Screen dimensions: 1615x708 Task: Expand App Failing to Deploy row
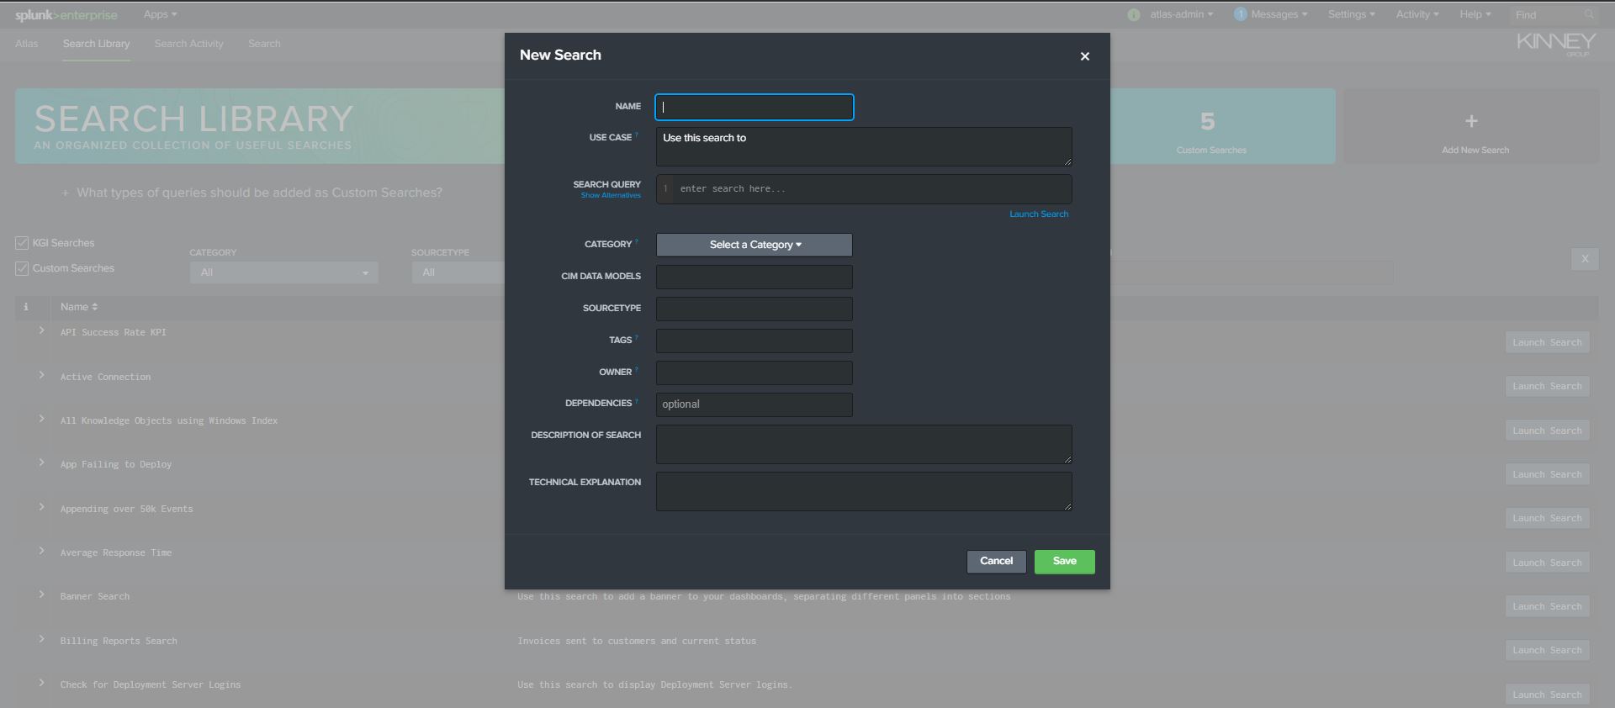coord(41,462)
